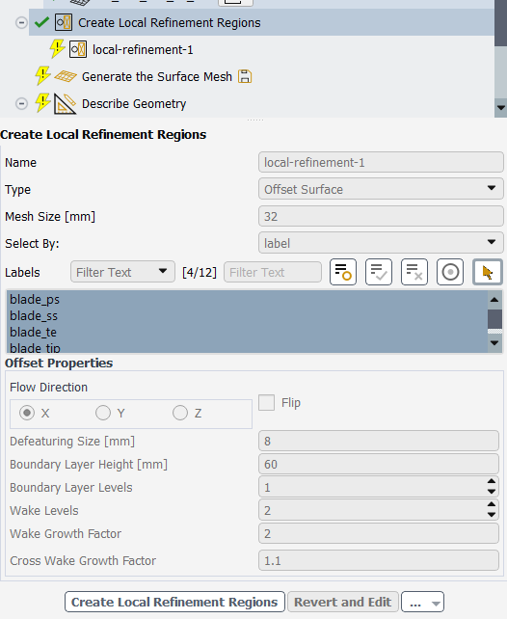The height and width of the screenshot is (619, 507).
Task: Click the circular target icon button
Action: click(450, 272)
